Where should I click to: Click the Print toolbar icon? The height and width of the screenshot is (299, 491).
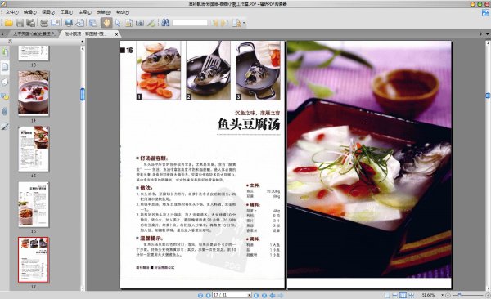pos(44,23)
